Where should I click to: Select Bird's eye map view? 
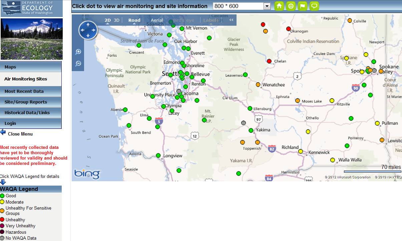183,20
